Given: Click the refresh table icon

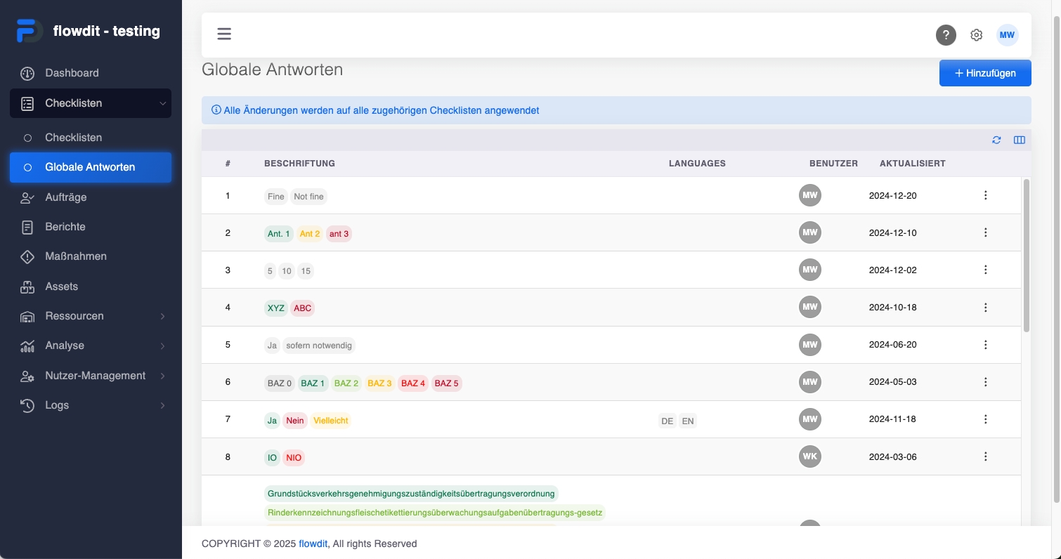Looking at the screenshot, I should [996, 140].
